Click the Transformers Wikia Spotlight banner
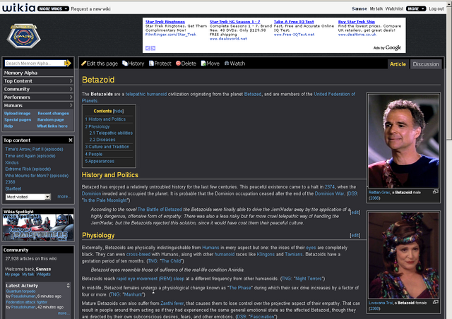The height and width of the screenshot is (319, 452). [38, 227]
